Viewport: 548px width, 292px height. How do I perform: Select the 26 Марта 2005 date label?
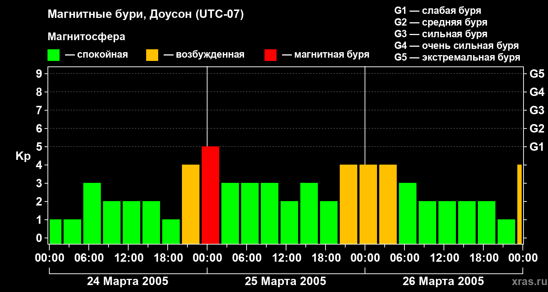[443, 281]
